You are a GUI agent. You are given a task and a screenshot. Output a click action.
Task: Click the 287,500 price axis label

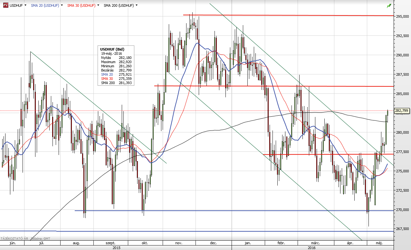402,74
